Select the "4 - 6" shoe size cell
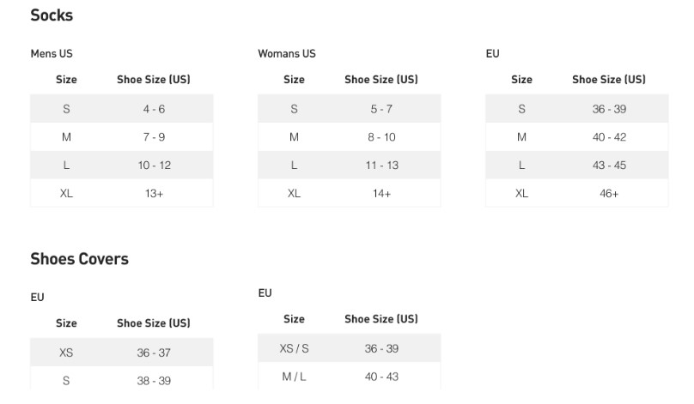This screenshot has width=694, height=404. [x=154, y=109]
